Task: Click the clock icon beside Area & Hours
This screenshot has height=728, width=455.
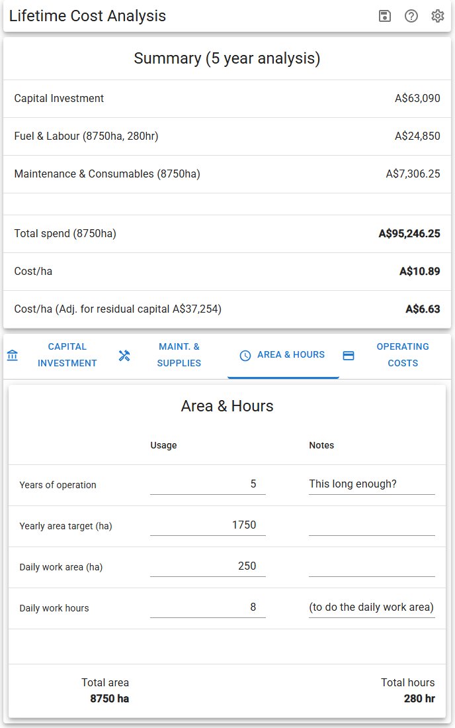Action: point(245,356)
